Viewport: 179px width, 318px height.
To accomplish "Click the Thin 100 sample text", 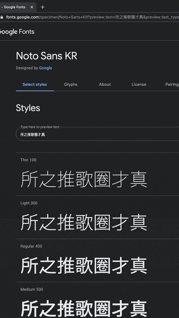I will point(84,179).
